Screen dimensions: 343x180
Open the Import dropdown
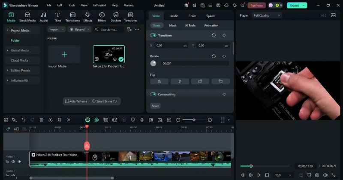(56, 30)
